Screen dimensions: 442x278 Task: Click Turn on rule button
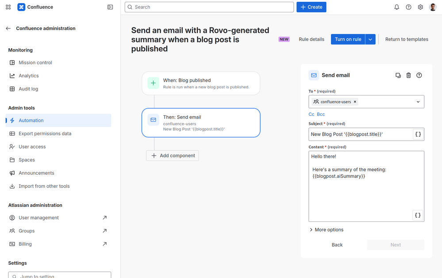[348, 39]
